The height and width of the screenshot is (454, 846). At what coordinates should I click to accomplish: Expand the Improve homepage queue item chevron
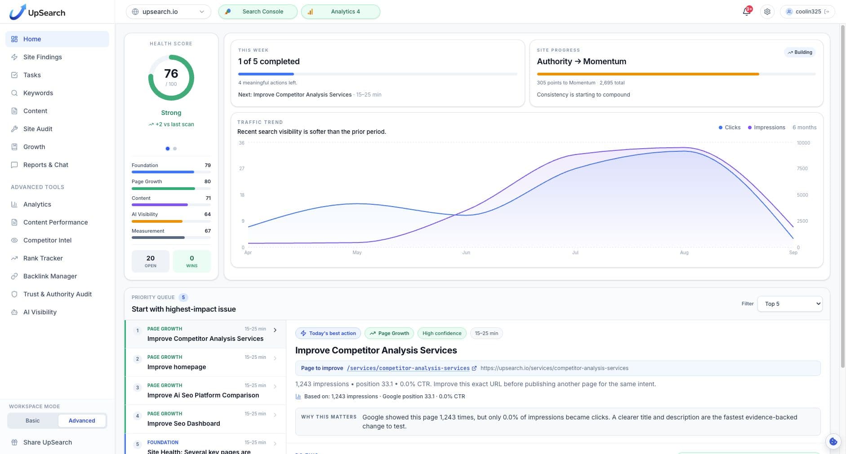click(275, 358)
